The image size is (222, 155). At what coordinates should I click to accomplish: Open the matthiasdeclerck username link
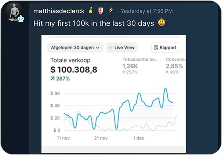click(59, 11)
